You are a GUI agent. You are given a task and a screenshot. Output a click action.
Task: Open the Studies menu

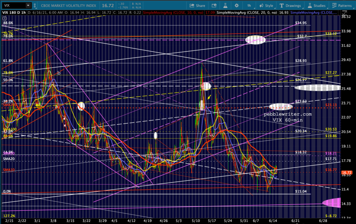(x=316, y=6)
